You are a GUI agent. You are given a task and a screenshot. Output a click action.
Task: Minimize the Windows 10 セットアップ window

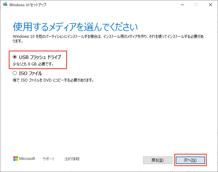182,5
